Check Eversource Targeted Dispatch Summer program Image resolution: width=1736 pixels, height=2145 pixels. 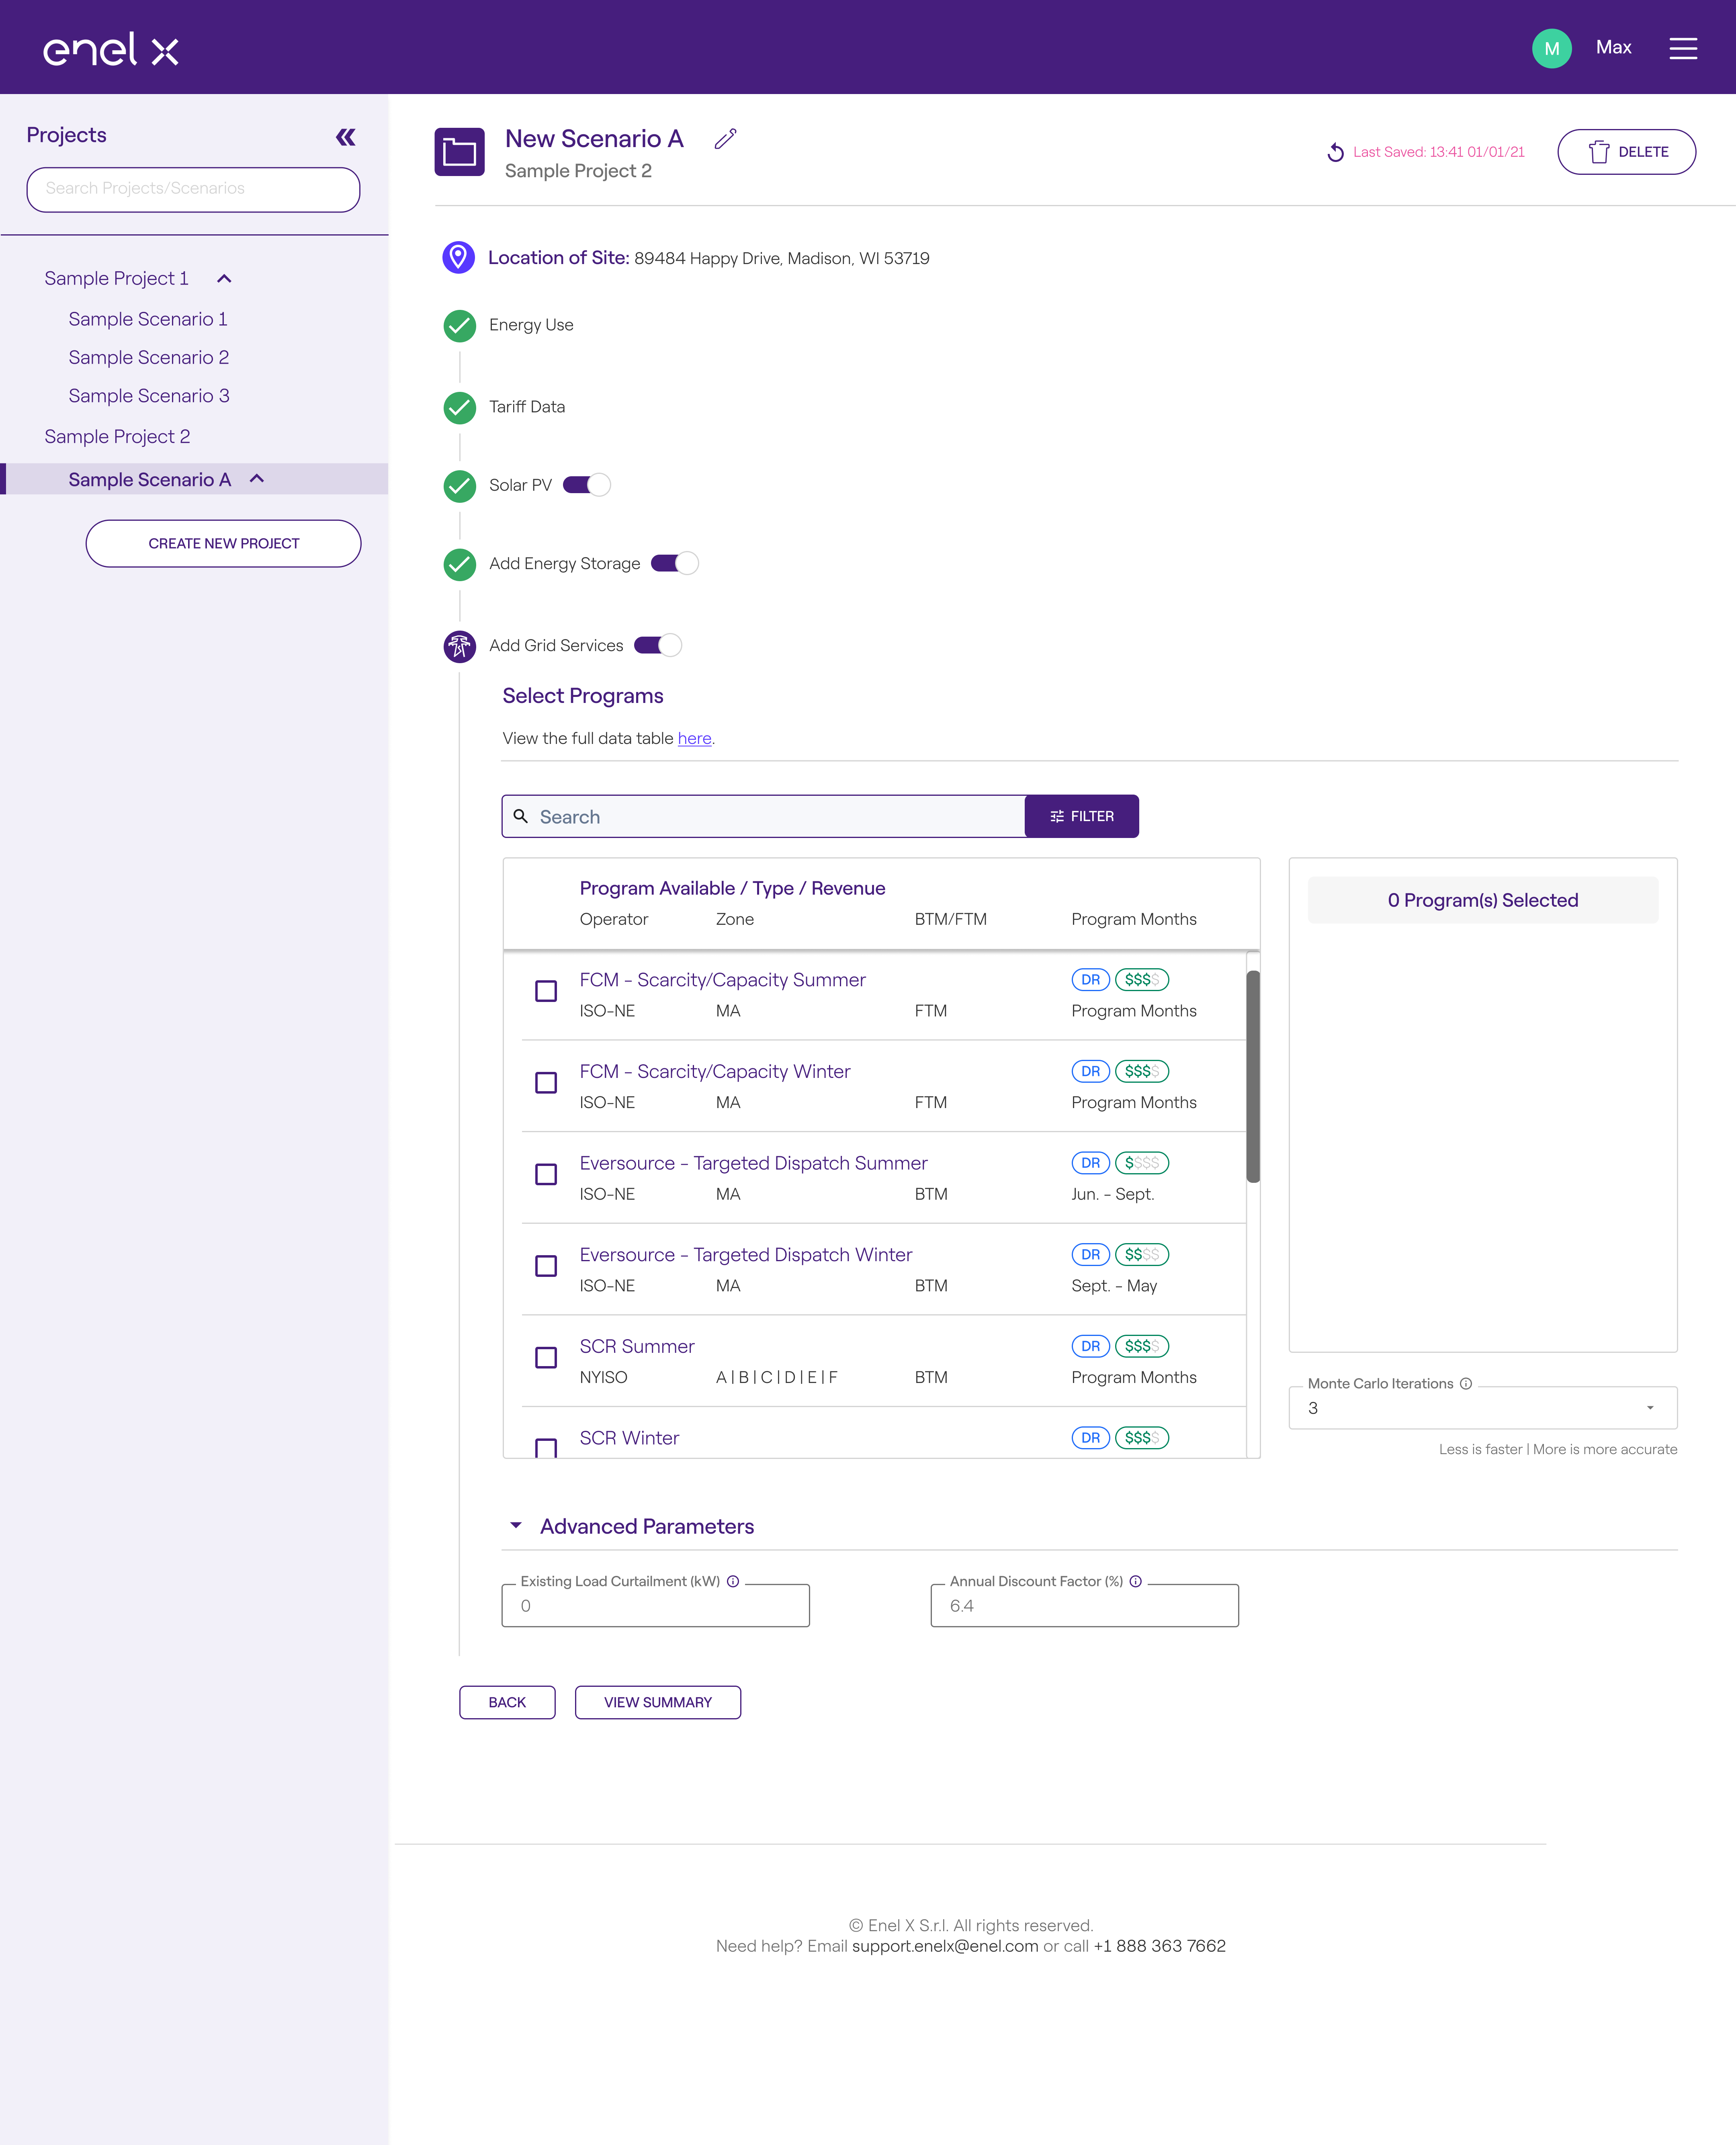coord(546,1174)
